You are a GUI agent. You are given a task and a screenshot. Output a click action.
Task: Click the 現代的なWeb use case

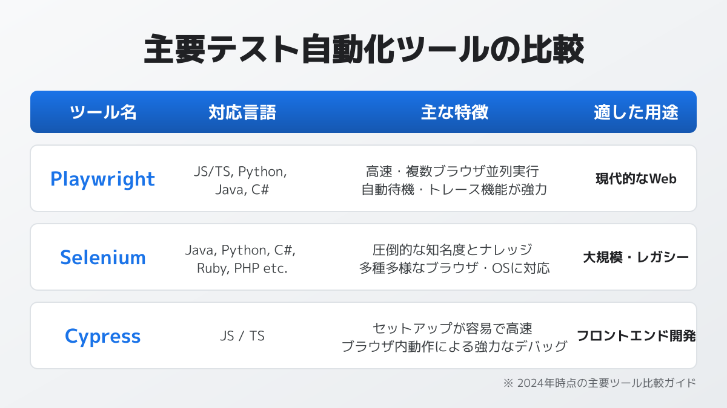(x=636, y=179)
